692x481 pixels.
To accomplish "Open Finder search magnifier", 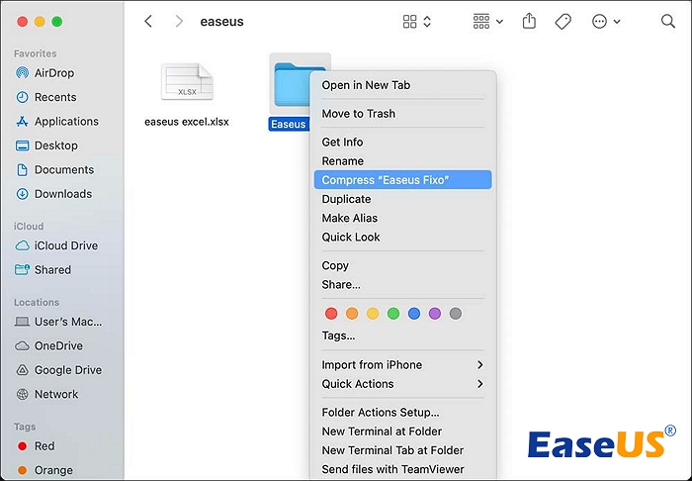I will [667, 21].
